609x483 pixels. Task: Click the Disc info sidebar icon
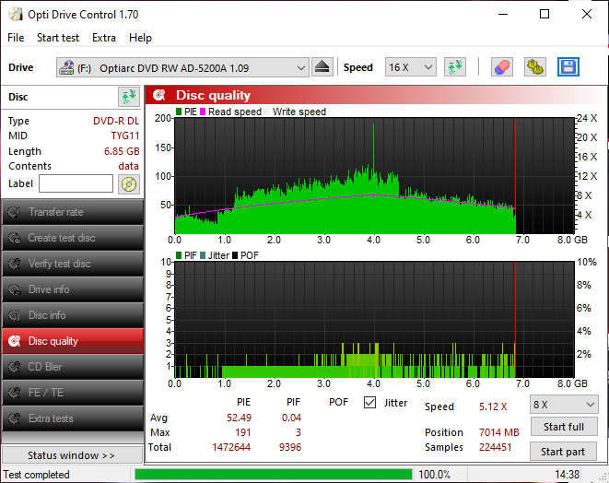point(15,315)
